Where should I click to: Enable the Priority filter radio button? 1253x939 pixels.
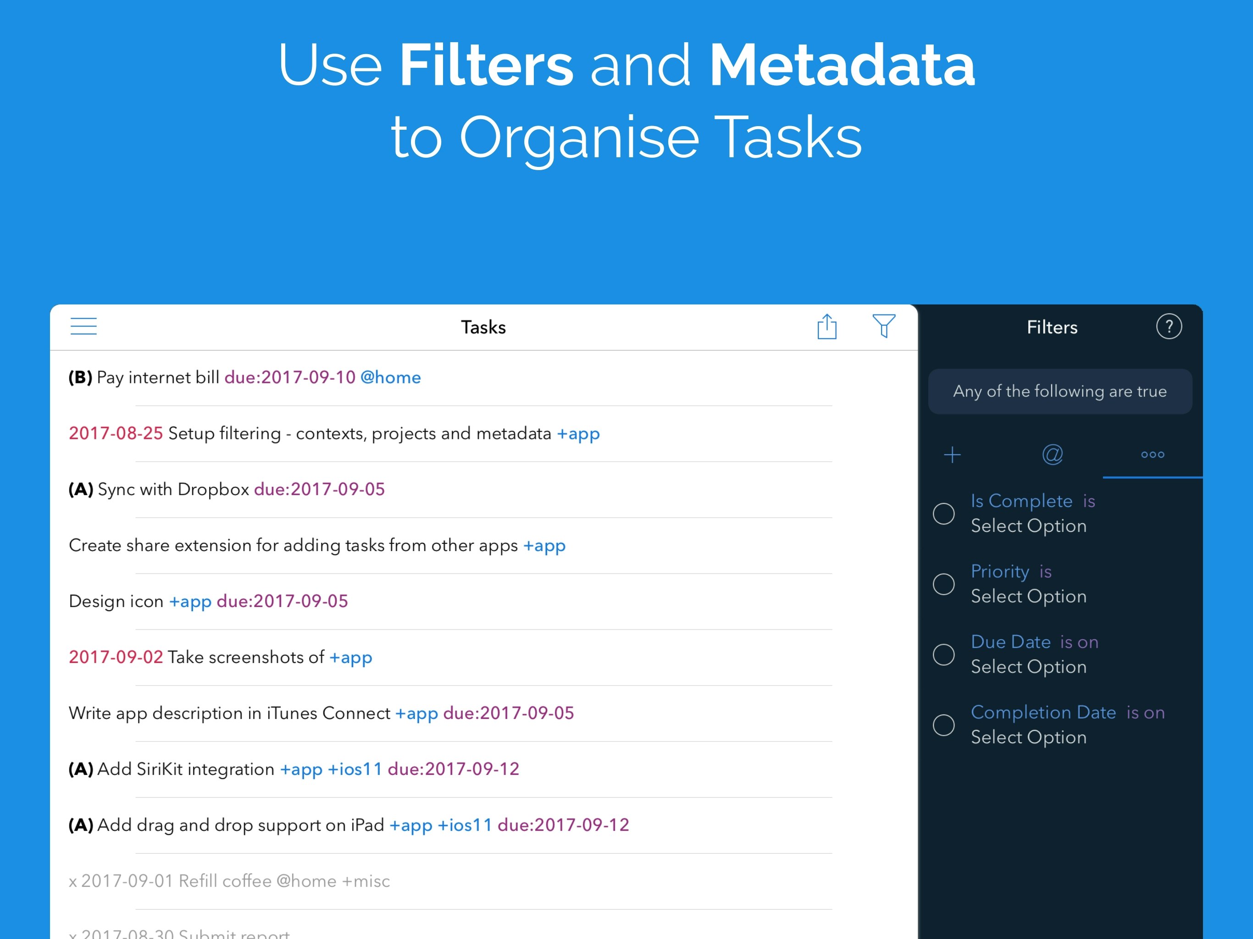point(944,584)
